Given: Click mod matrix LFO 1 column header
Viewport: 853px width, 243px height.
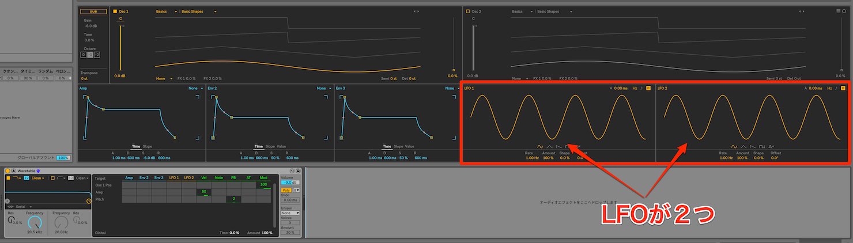Looking at the screenshot, I should click(173, 178).
